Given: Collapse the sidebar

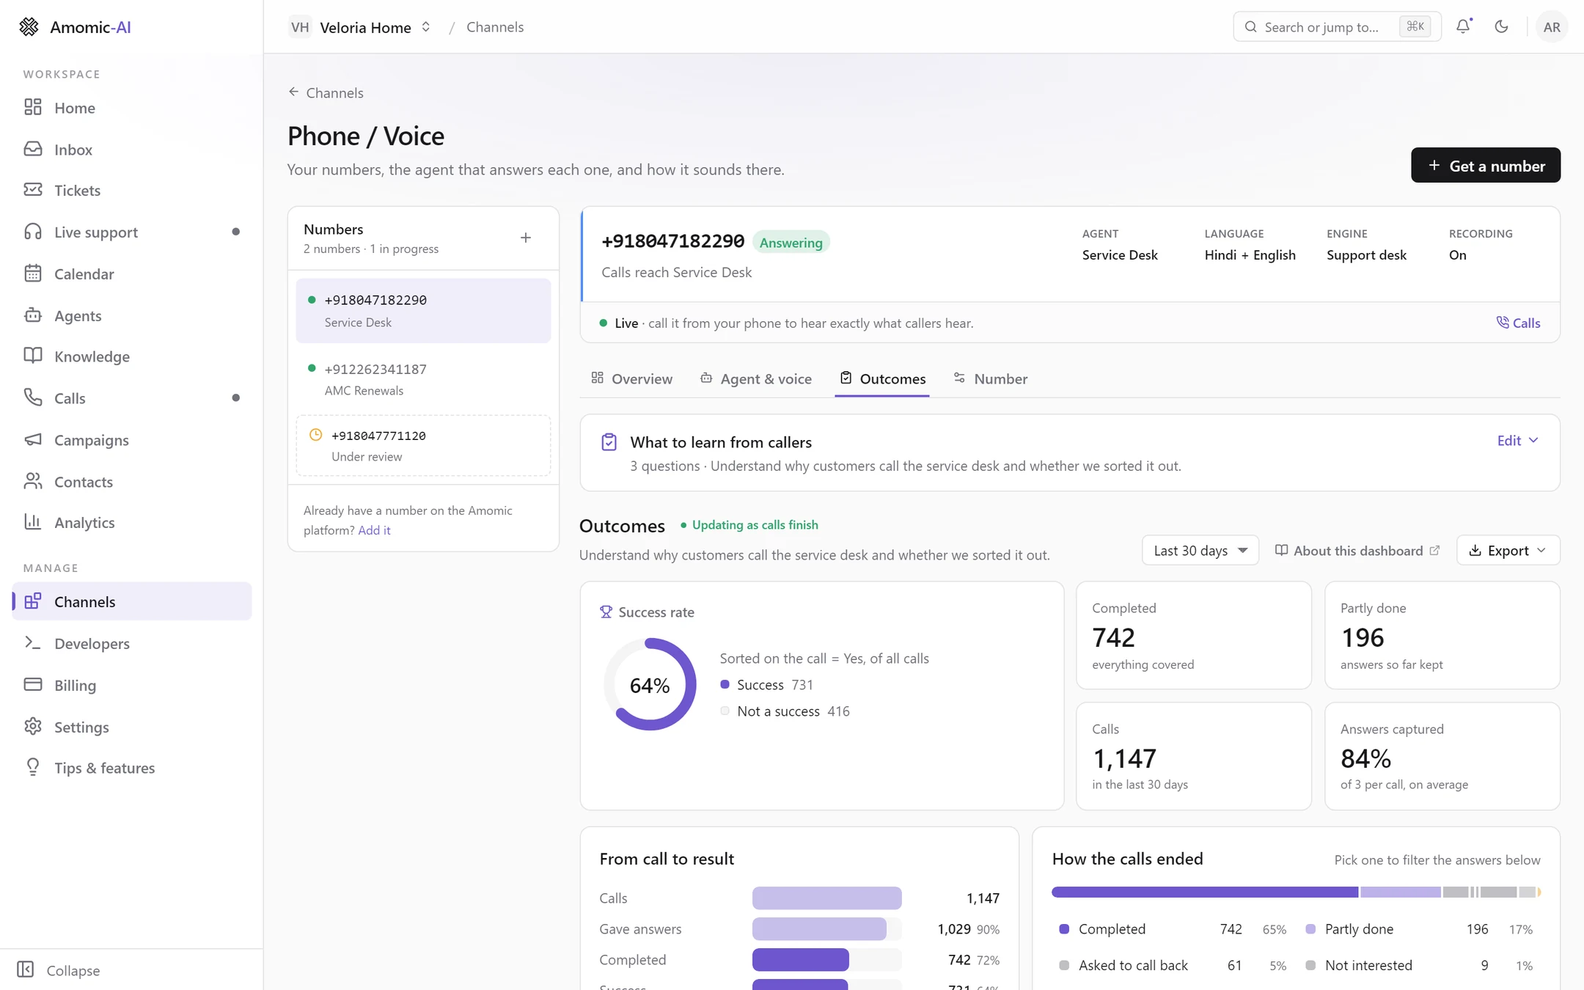Looking at the screenshot, I should (59, 970).
